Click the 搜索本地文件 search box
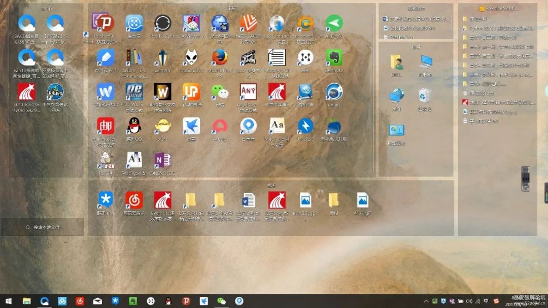The height and width of the screenshot is (308, 548). click(x=42, y=227)
